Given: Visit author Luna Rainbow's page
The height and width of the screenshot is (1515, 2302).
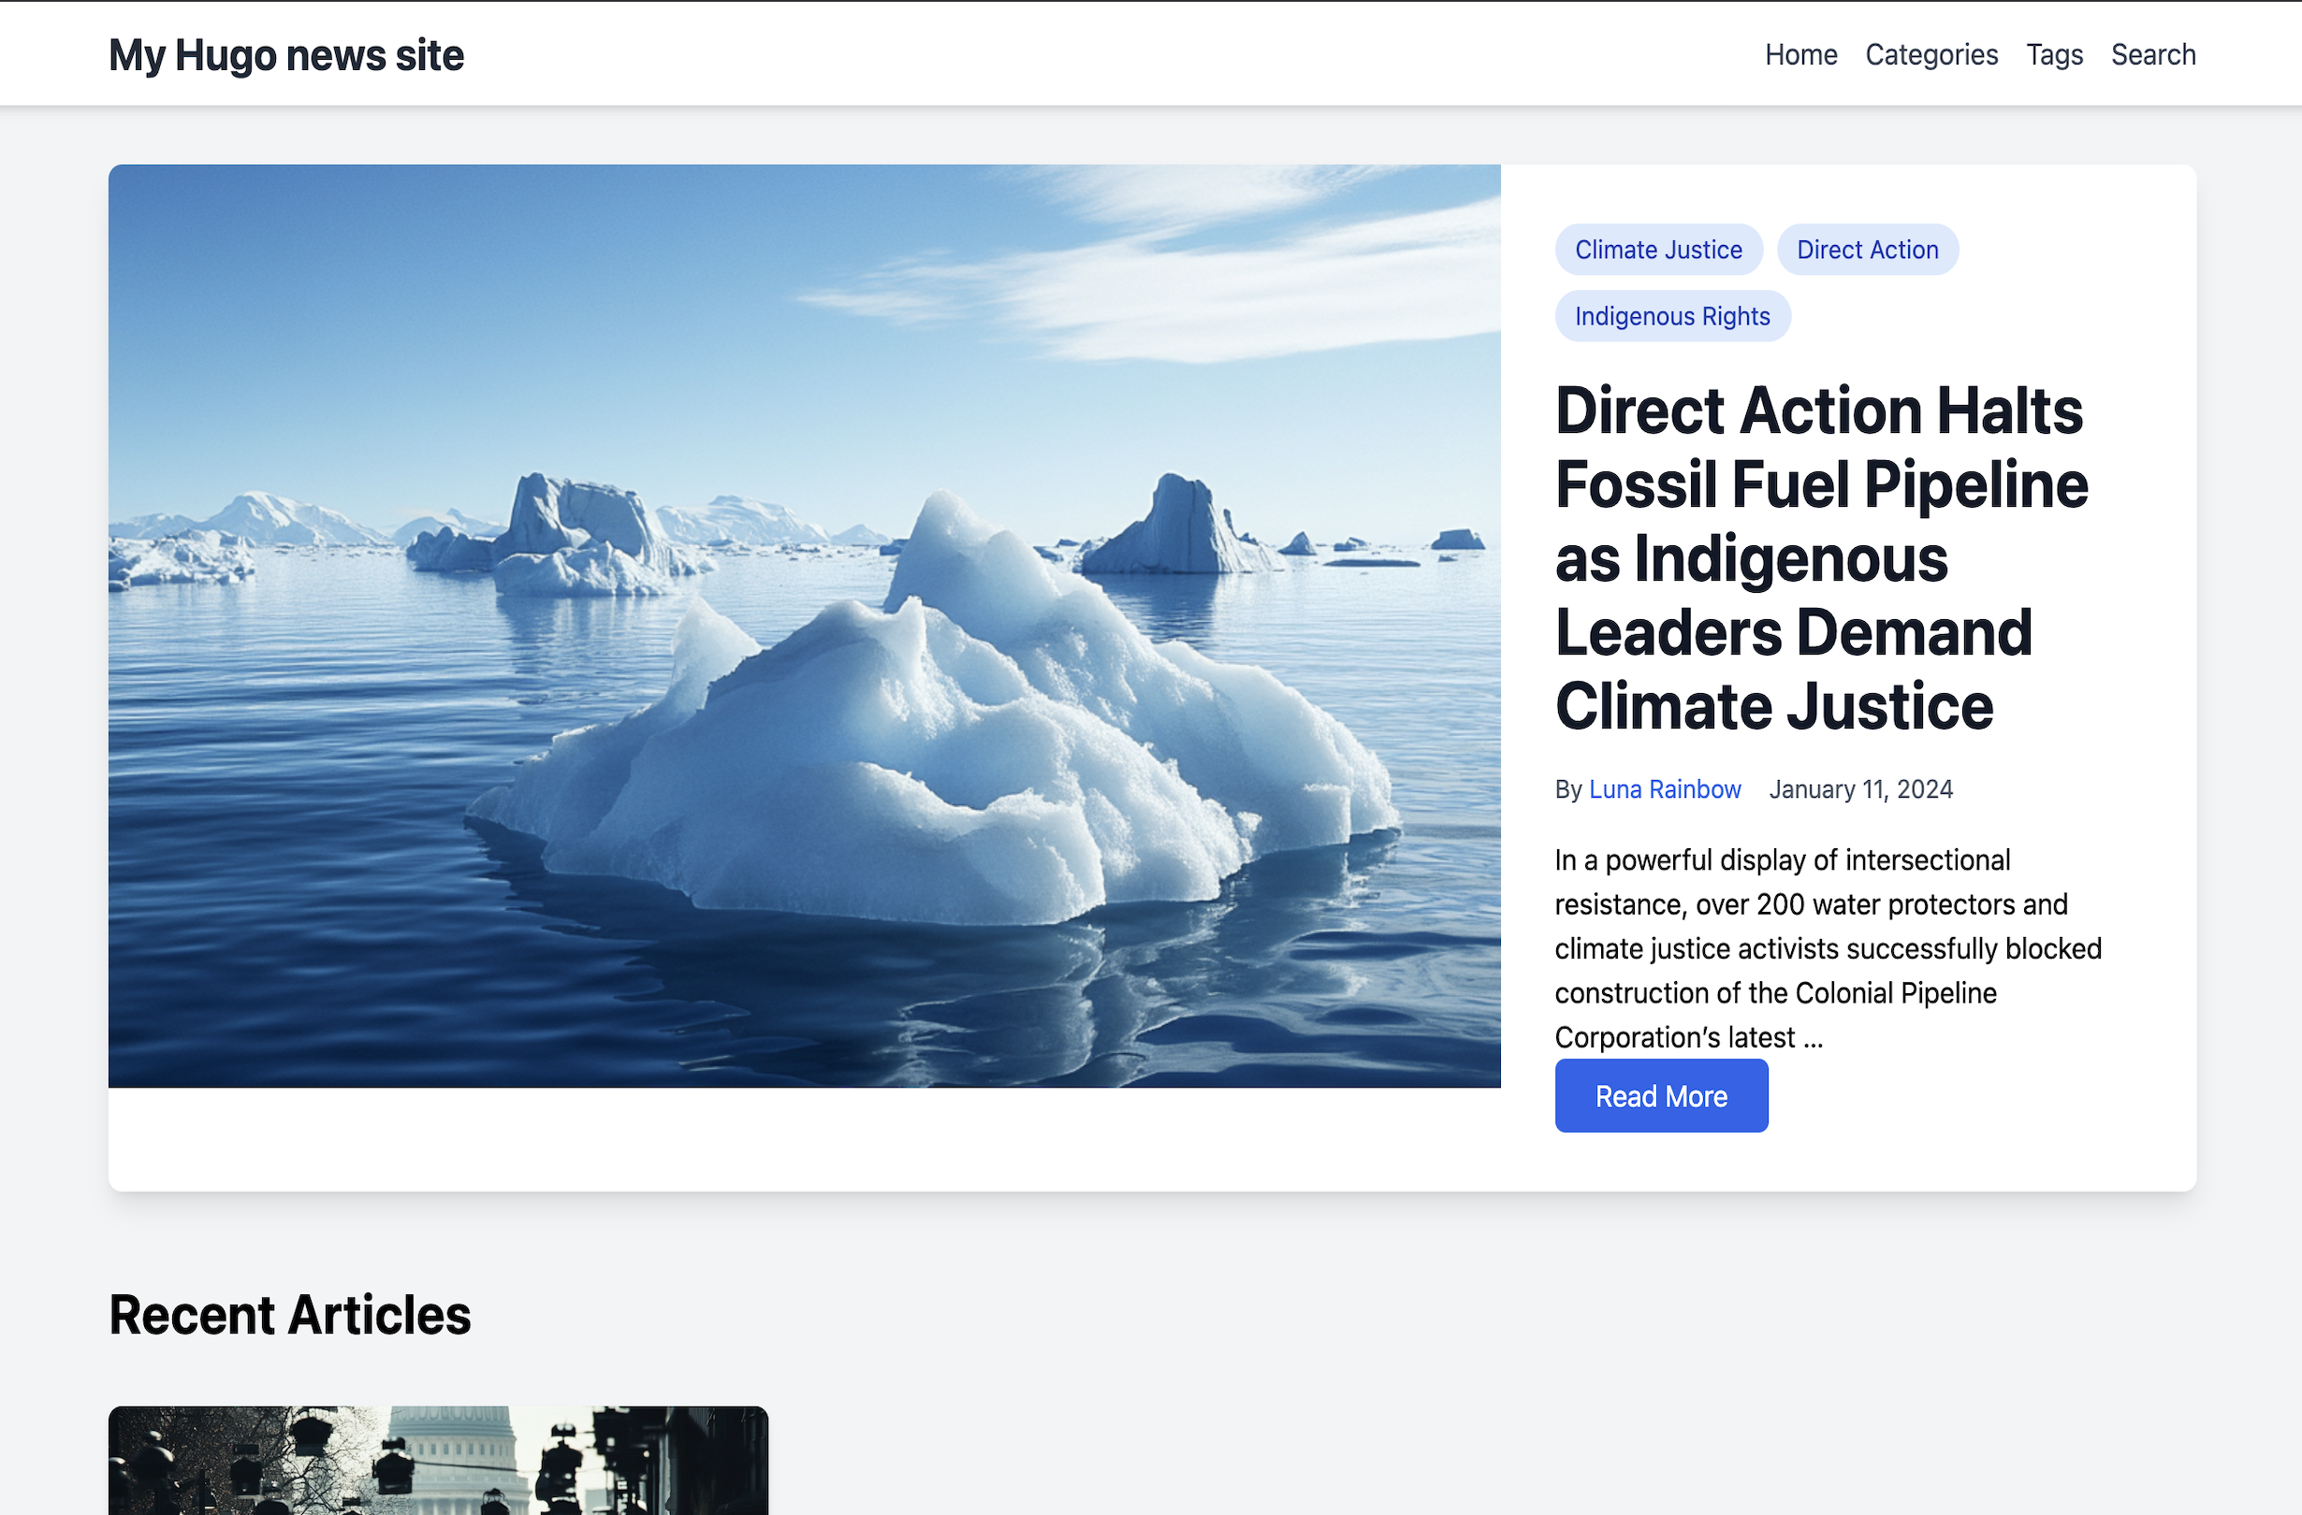Looking at the screenshot, I should pyautogui.click(x=1664, y=789).
